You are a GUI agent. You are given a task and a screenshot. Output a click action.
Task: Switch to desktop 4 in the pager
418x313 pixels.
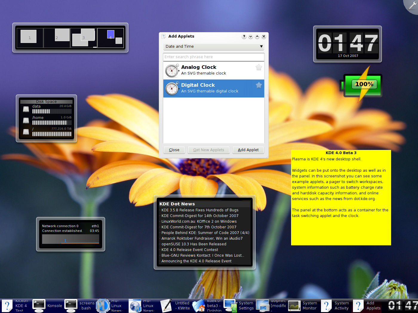click(110, 38)
